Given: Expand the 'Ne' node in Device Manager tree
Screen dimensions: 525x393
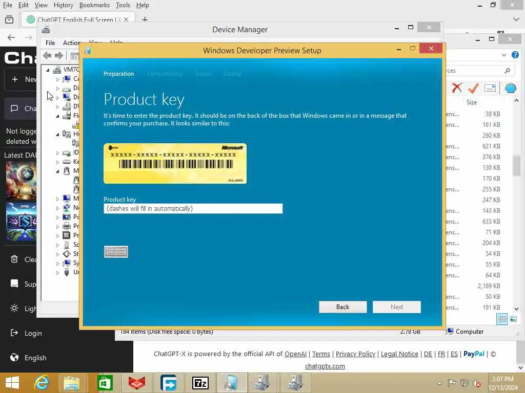Looking at the screenshot, I should [x=57, y=208].
